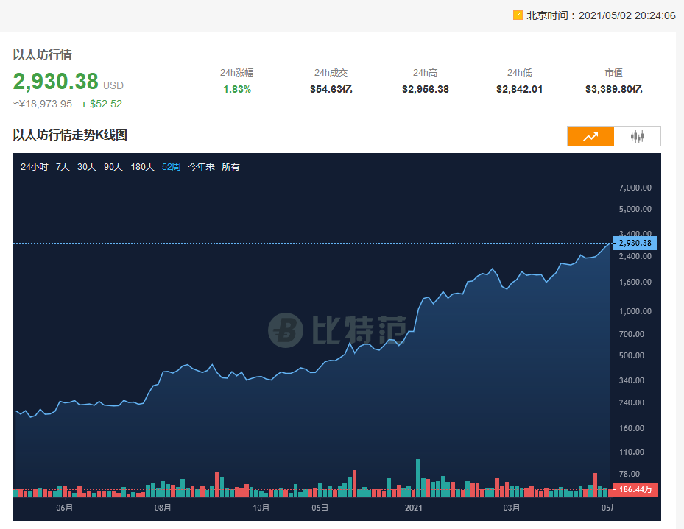The height and width of the screenshot is (529, 684).
Task: Click the 24h涨幅 value of 1.83%
Action: pyautogui.click(x=237, y=89)
